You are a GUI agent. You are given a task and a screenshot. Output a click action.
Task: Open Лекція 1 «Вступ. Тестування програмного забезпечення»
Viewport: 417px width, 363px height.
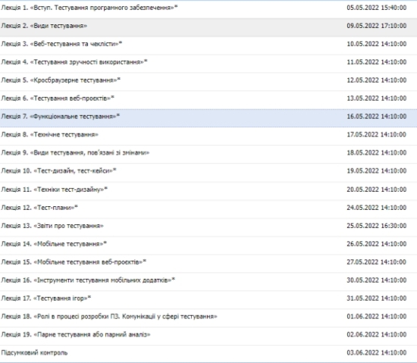[x=89, y=8]
